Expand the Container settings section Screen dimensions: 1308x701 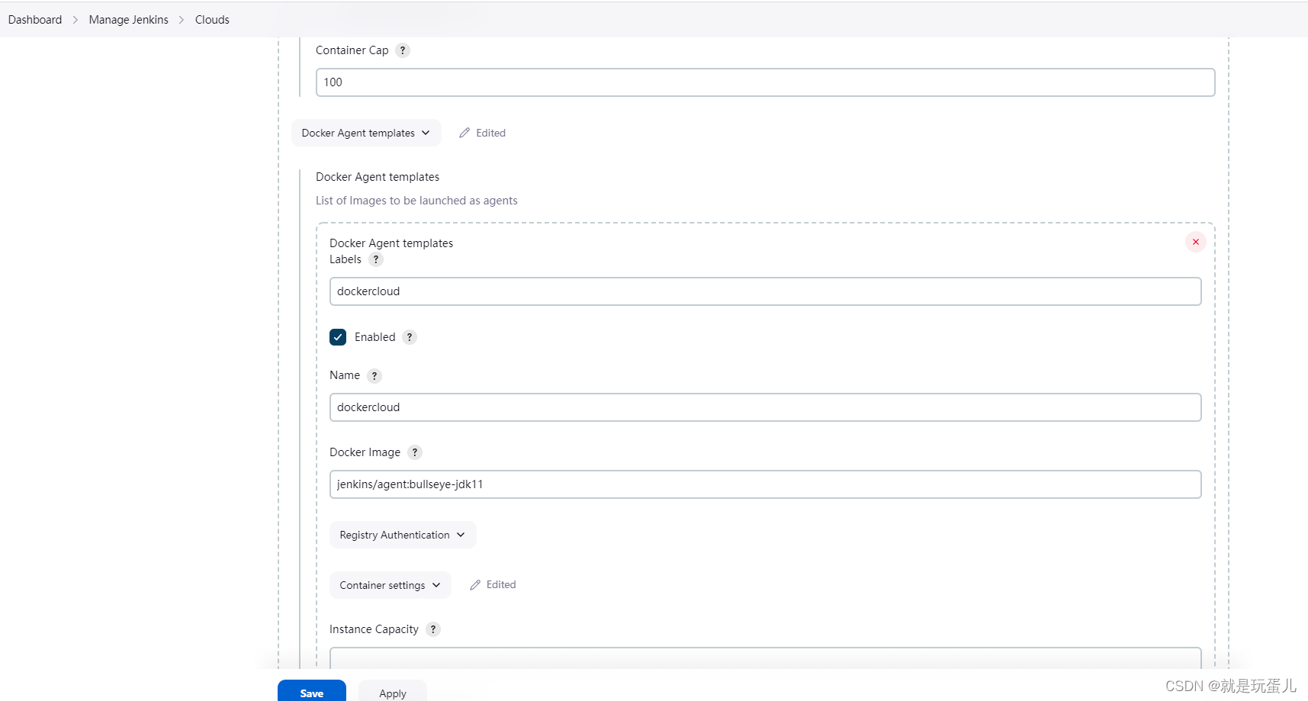pyautogui.click(x=390, y=585)
